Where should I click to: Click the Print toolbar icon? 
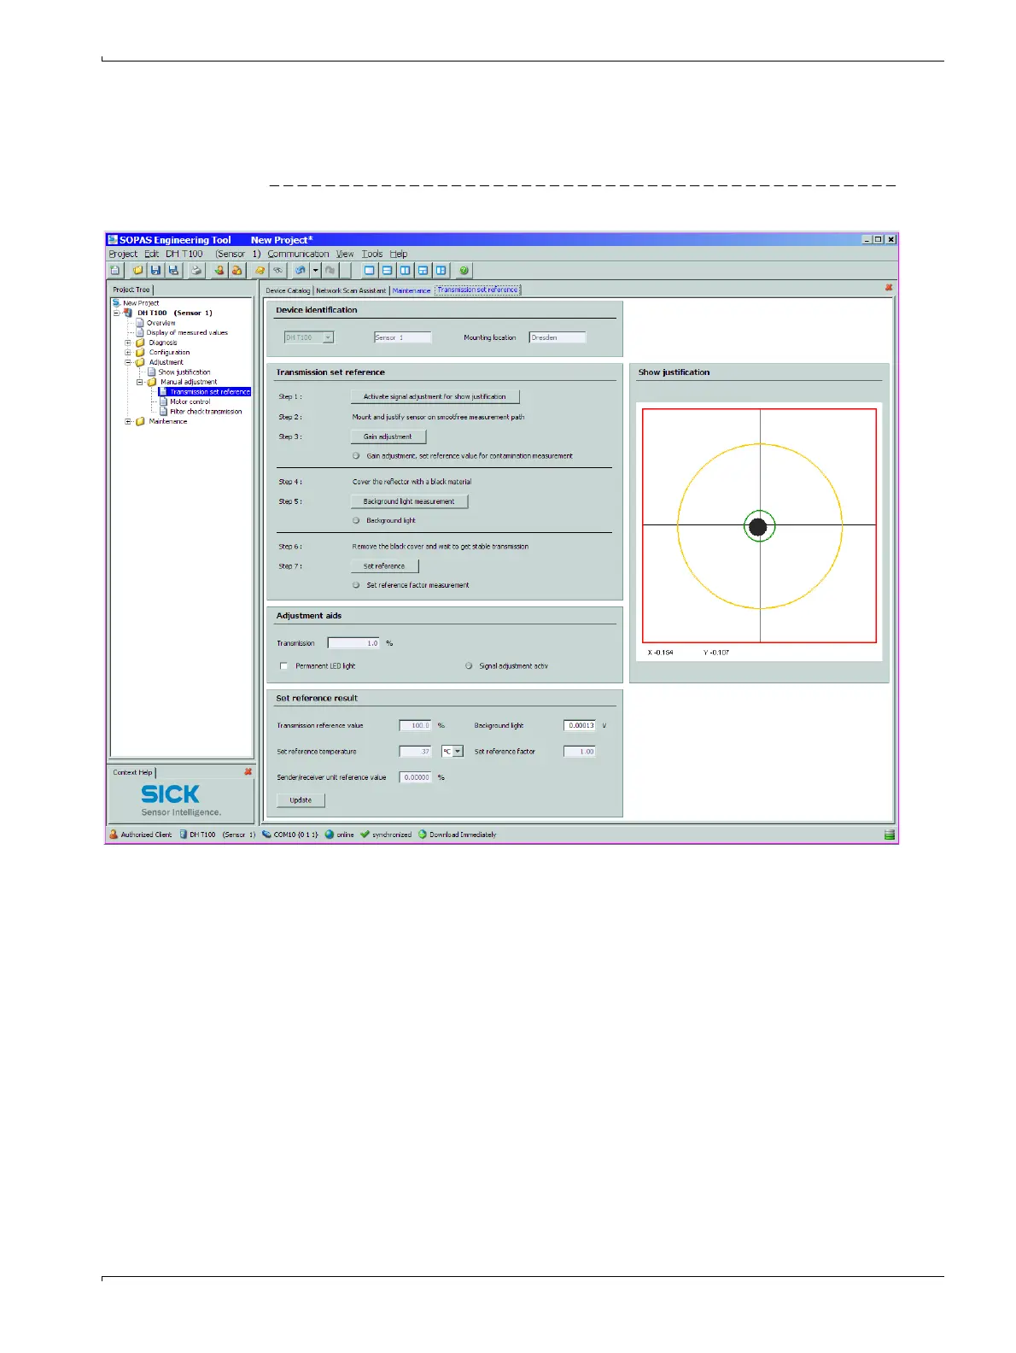(196, 270)
